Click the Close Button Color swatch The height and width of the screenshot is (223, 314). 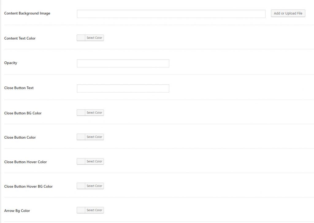81,137
